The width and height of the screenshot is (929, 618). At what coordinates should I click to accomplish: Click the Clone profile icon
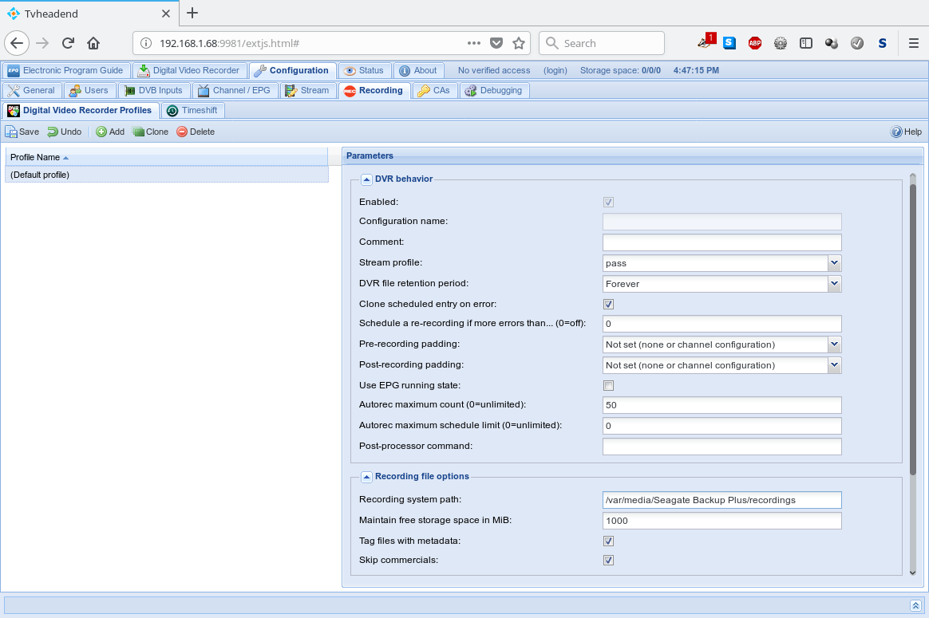[138, 132]
